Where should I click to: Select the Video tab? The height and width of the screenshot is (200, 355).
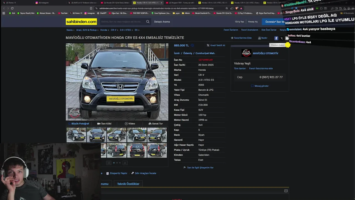coord(130,124)
